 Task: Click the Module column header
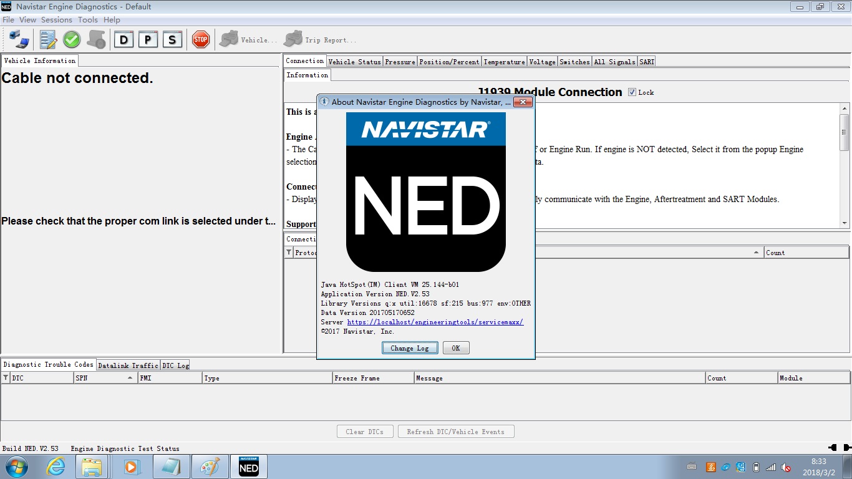814,378
